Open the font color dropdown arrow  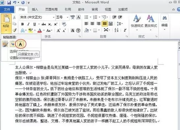point(44,30)
